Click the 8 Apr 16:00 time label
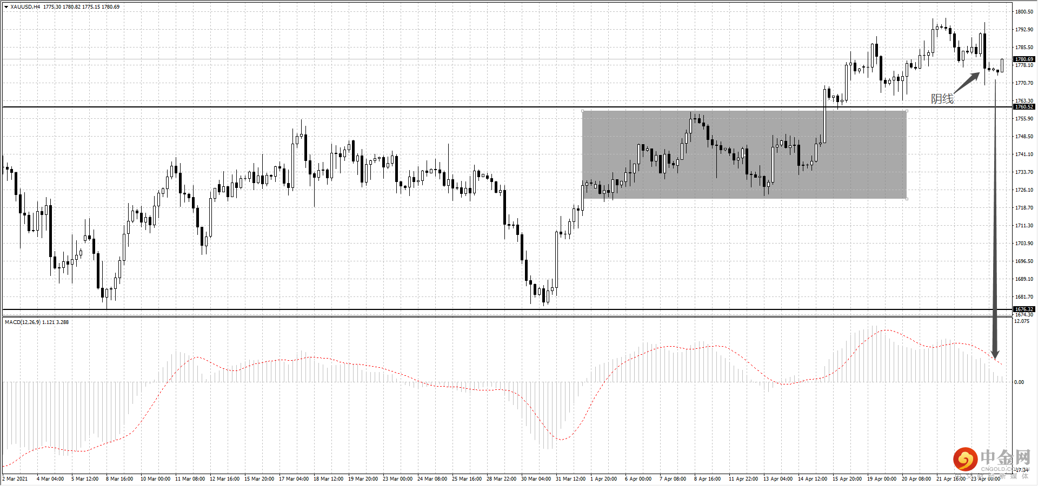Image resolution: width=1038 pixels, height=486 pixels. tap(707, 479)
